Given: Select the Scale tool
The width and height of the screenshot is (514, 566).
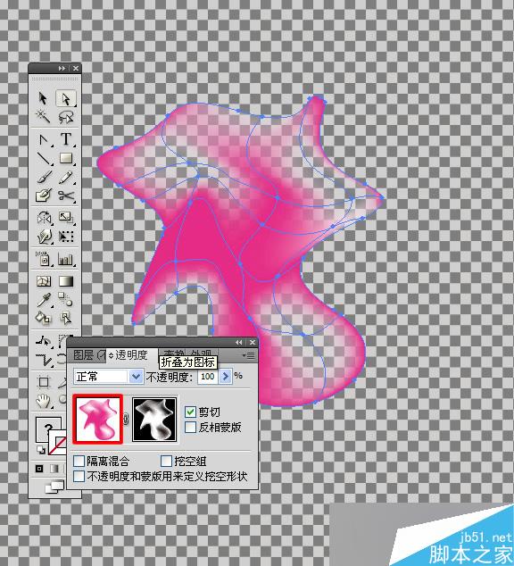Looking at the screenshot, I should tap(66, 218).
